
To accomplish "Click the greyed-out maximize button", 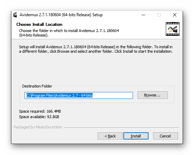I will [159, 15].
